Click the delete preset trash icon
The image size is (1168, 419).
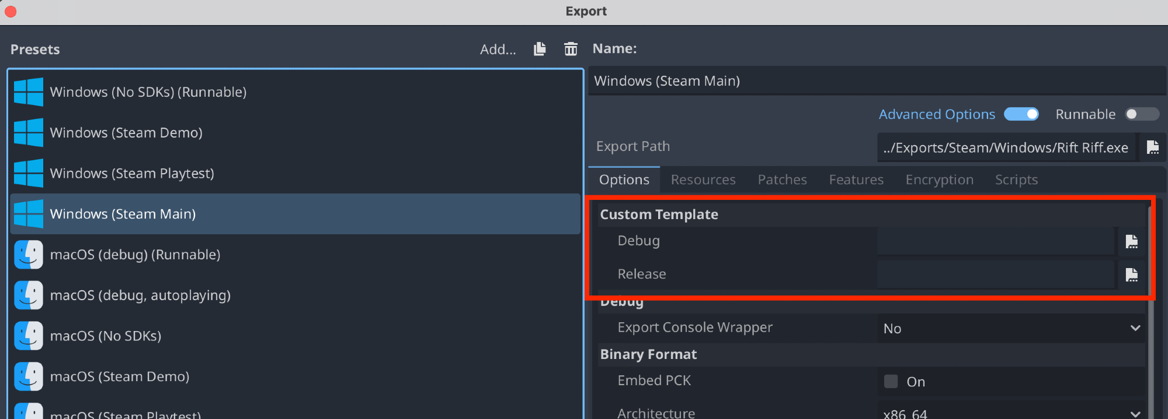pyautogui.click(x=571, y=49)
